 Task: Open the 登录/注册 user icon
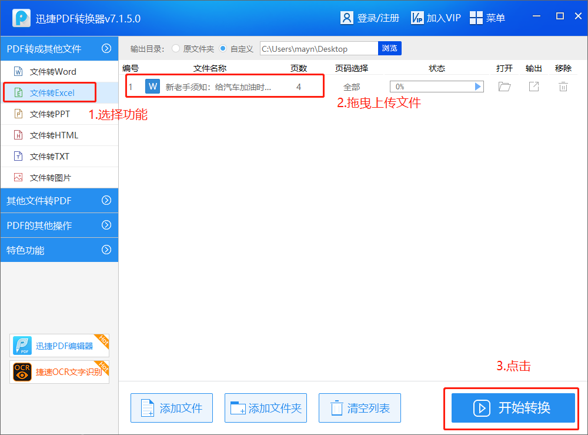pos(346,18)
